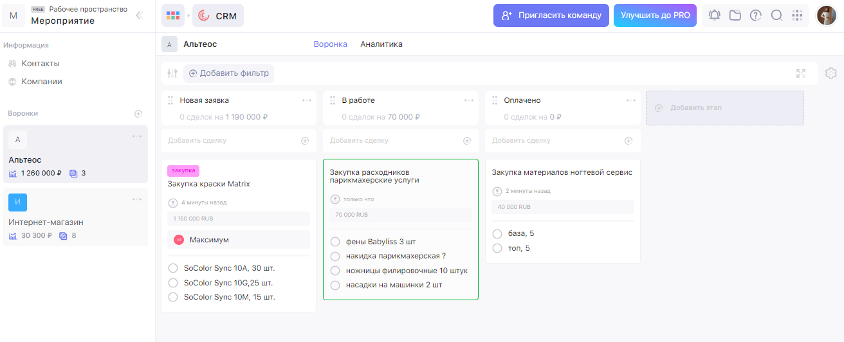The image size is (844, 342).
Task: Collapse the sidebar with double chevron icon
Action: tap(139, 15)
